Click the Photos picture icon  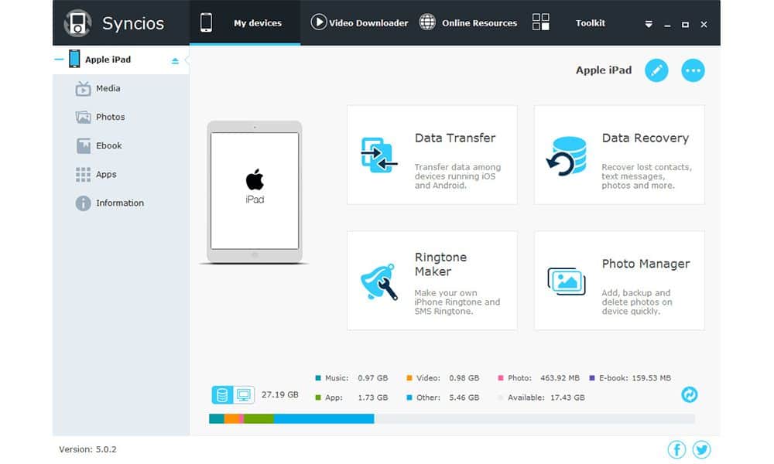pyautogui.click(x=83, y=118)
